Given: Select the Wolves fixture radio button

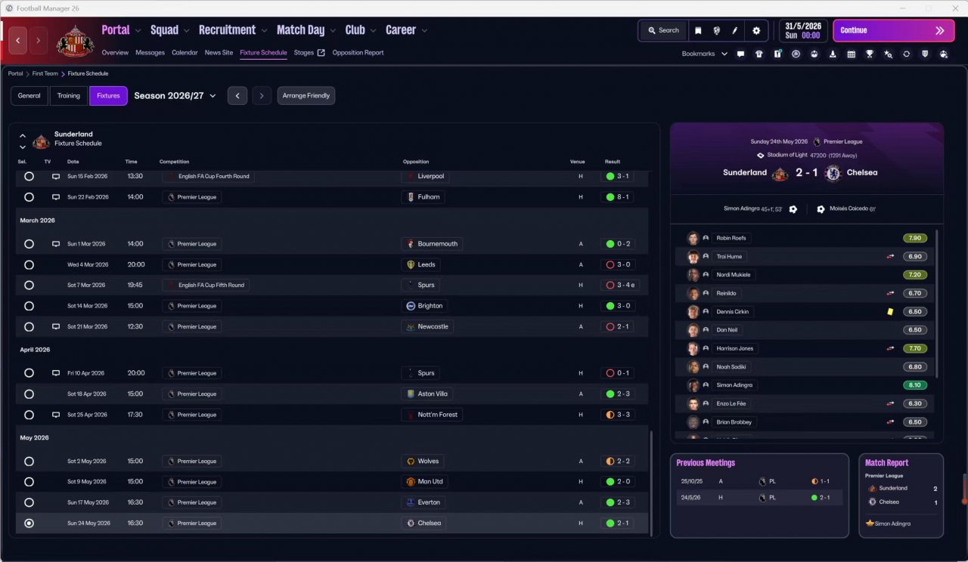Looking at the screenshot, I should coord(29,462).
